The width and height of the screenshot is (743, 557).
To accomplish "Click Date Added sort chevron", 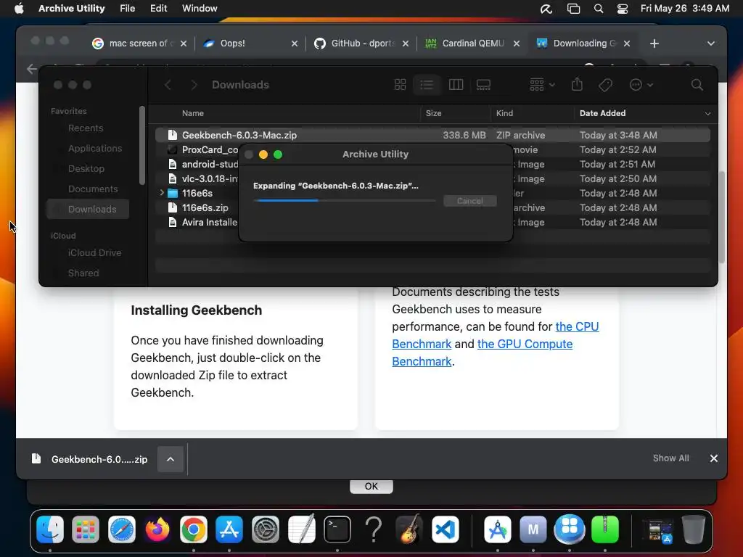I will [x=707, y=114].
